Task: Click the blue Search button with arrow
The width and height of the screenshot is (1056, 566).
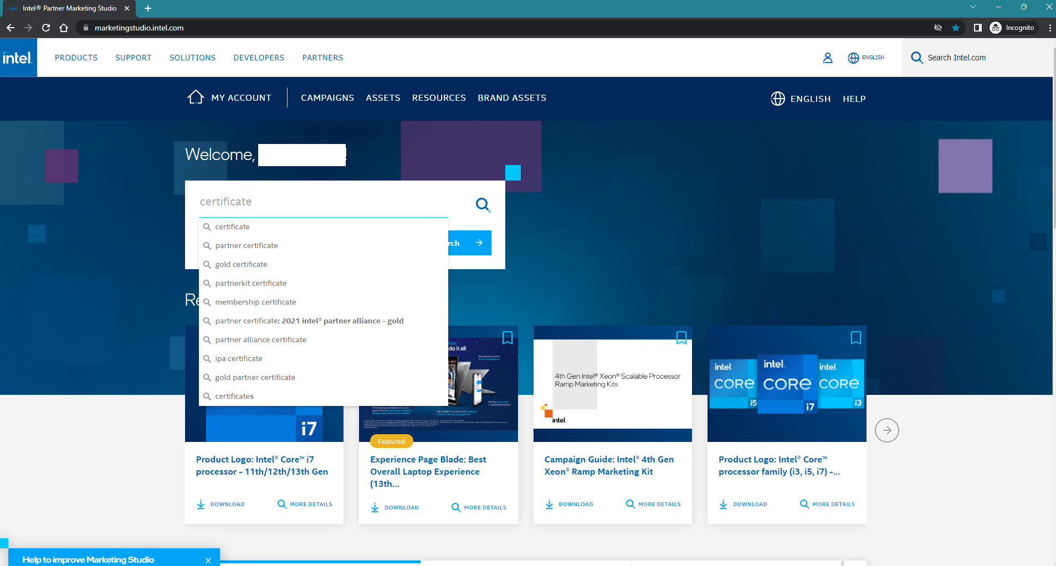Action: coord(469,243)
